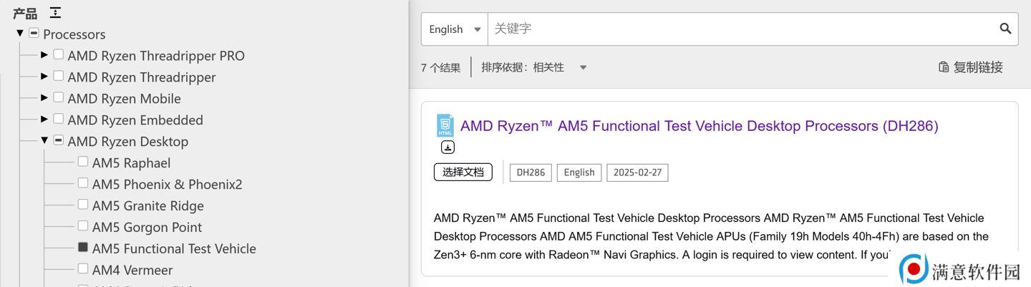The width and height of the screenshot is (1031, 287).
Task: Open AMD Ryzen AM5 Functional Test Vehicle link
Action: 699,126
